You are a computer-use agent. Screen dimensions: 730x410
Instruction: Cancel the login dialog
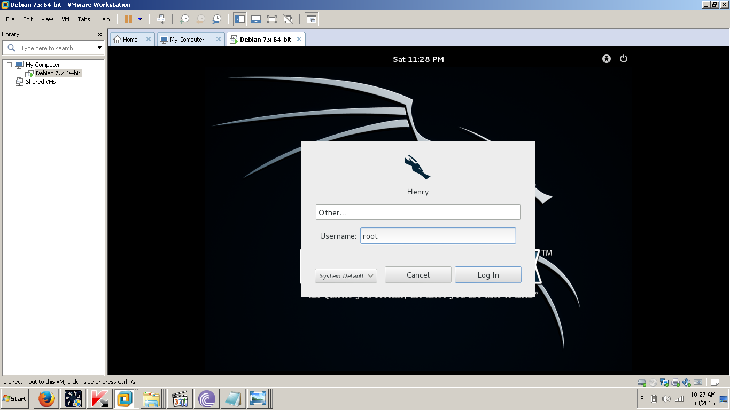coord(418,275)
